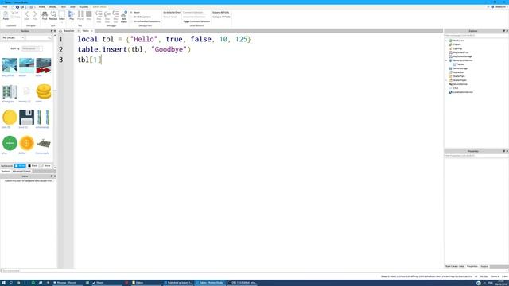509x286 pixels.
Task: Select the coins stack decal thumbnail
Action: coord(44,91)
